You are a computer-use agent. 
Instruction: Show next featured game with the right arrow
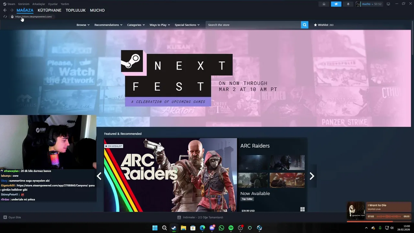pos(312,176)
